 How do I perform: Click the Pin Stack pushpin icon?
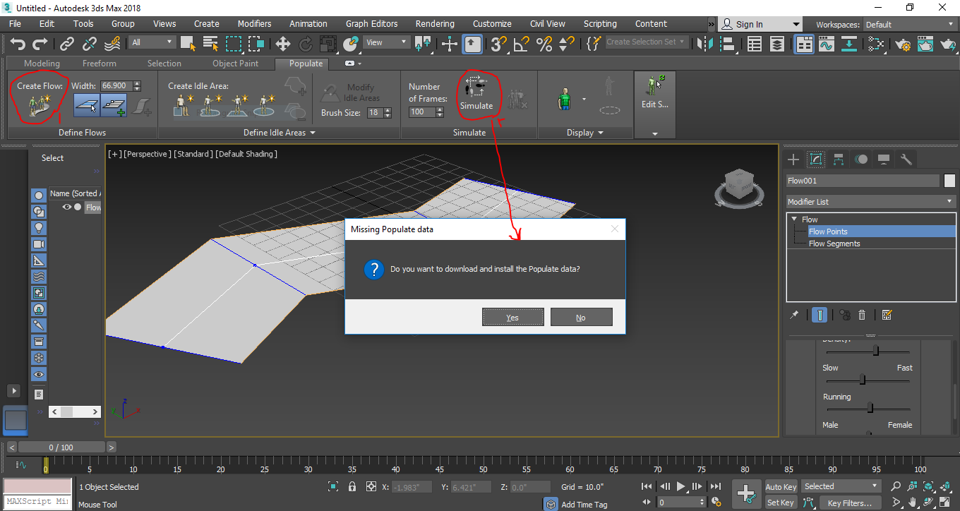794,315
